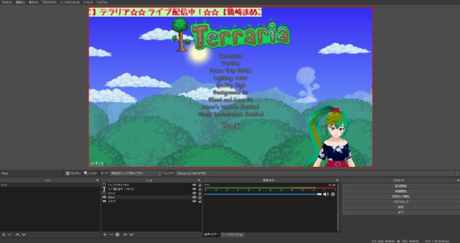Switch to the Scene Transitions tab
Viewport: 460px width, 243px height.
tap(233, 234)
